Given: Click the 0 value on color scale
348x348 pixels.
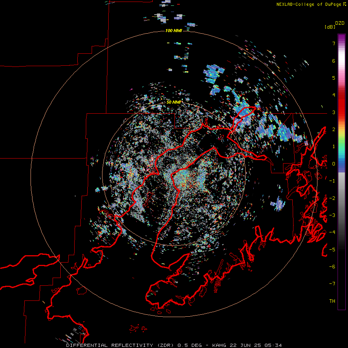Looking at the screenshot, I should pos(334,164).
